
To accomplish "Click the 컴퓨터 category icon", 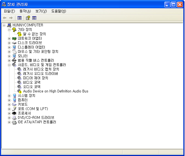I will click(x=14, y=100).
